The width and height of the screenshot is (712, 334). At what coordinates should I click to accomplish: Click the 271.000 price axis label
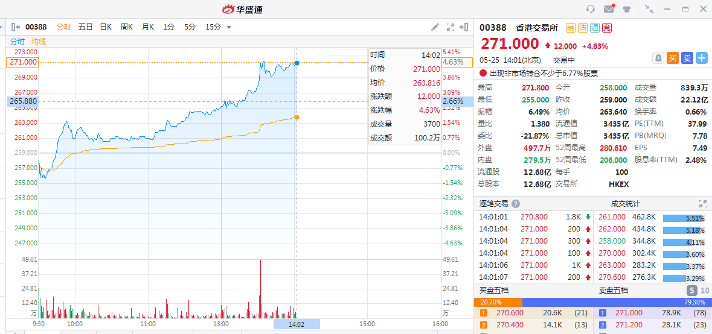[x=22, y=62]
